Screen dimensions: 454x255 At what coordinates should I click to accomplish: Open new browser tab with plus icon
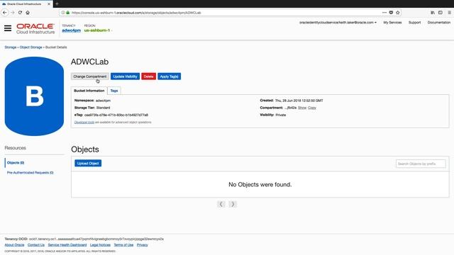pyautogui.click(x=57, y=4)
